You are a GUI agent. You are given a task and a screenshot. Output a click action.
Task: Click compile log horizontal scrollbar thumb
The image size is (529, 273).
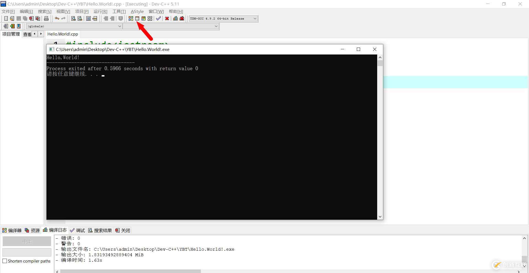(131, 271)
